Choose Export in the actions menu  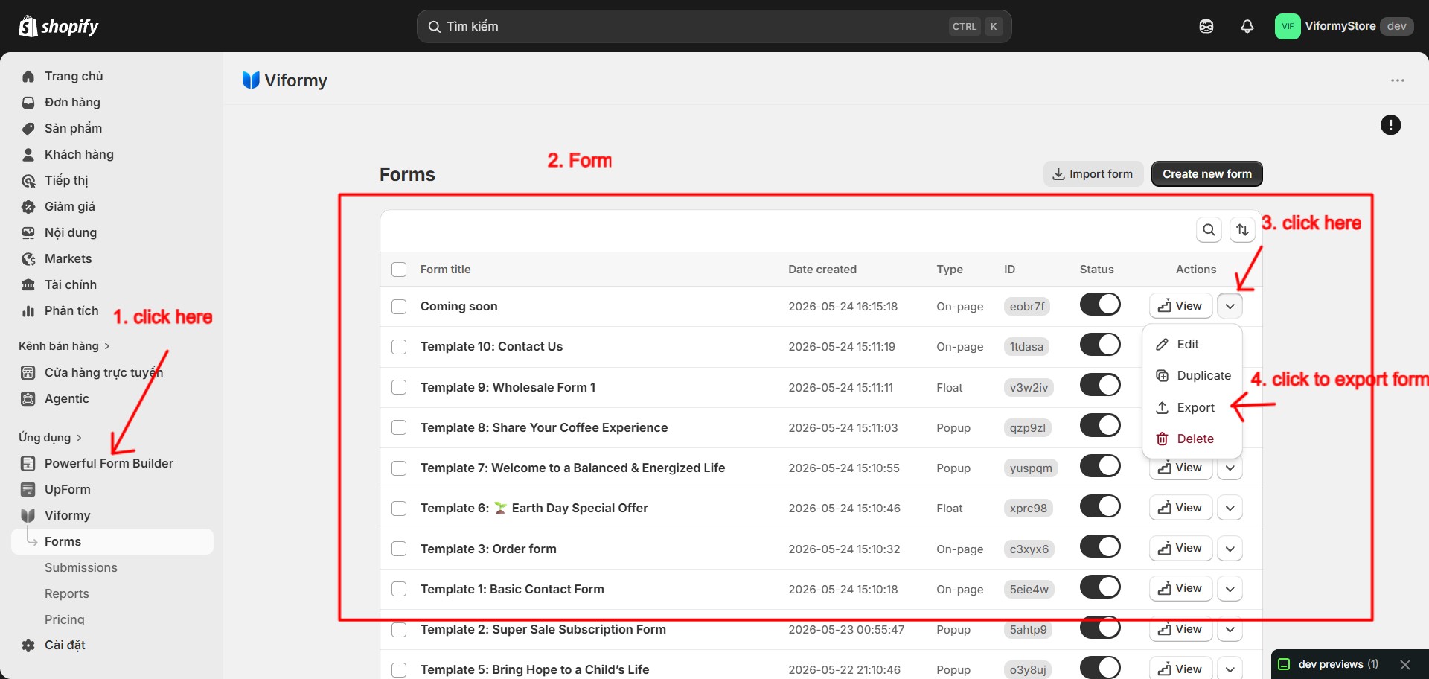pos(1192,408)
